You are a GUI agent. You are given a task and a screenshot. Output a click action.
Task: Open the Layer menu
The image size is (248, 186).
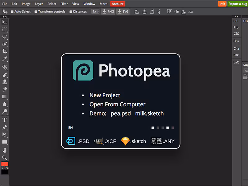39,4
